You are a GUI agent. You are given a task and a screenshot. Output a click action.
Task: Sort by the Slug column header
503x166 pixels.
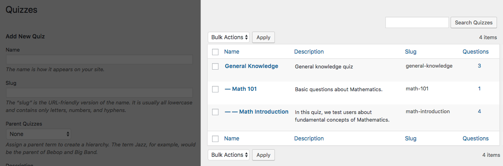411,52
